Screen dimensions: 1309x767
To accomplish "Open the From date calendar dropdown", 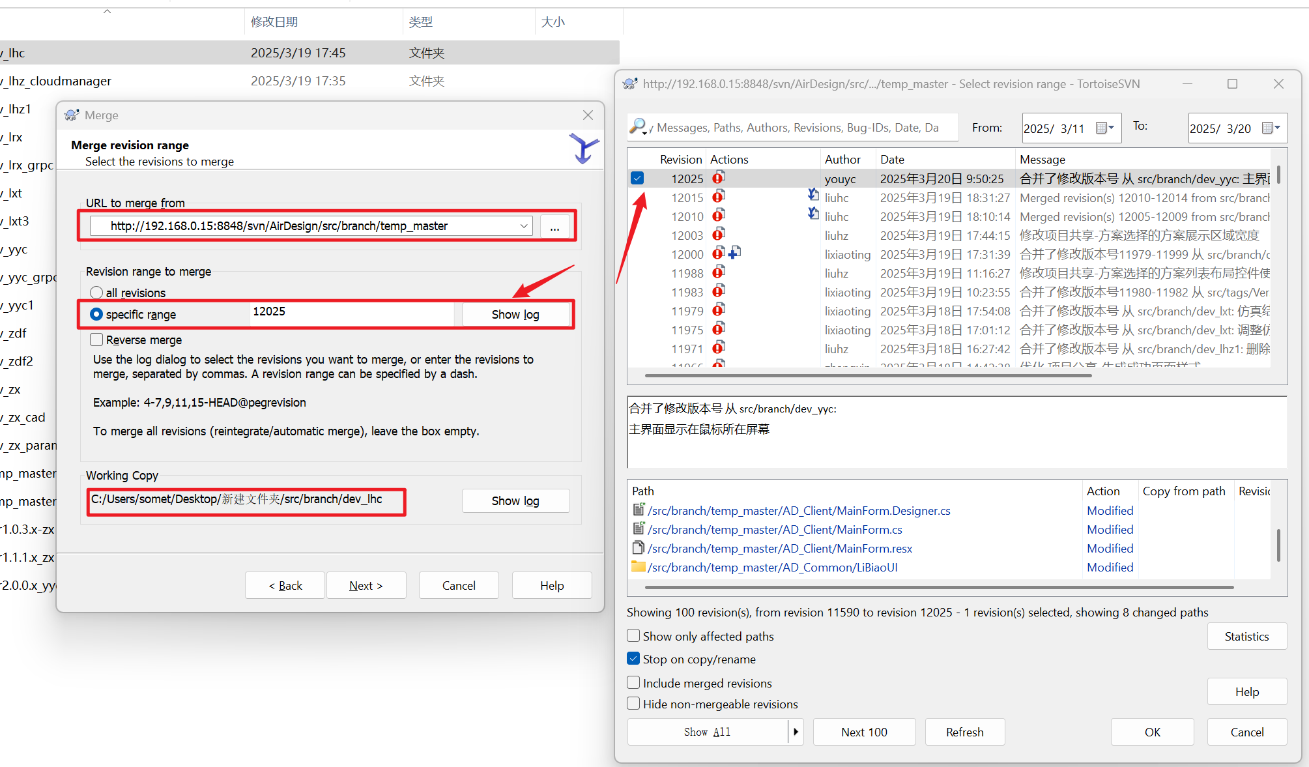I will (x=1105, y=128).
